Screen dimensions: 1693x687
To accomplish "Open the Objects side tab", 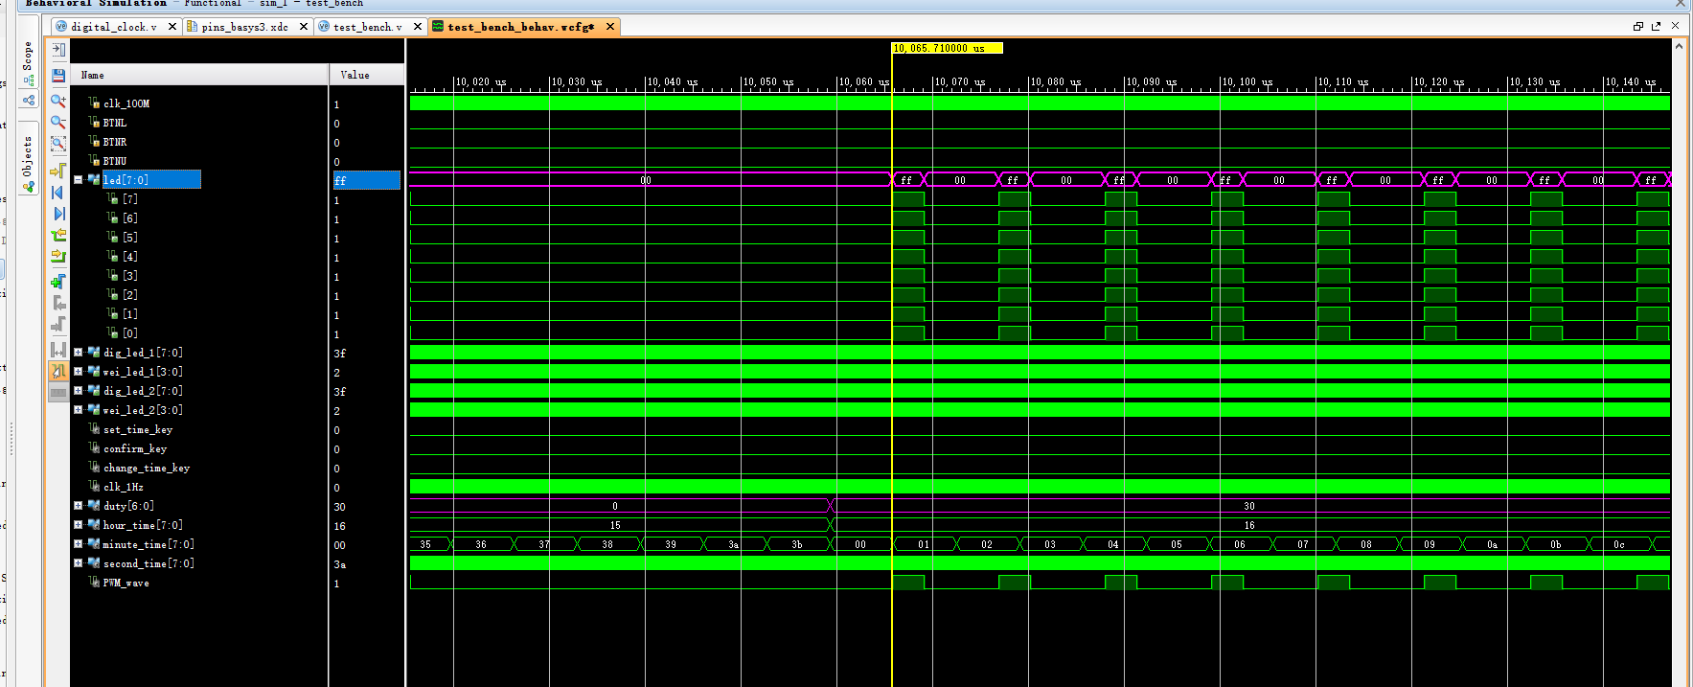I will click(x=28, y=158).
